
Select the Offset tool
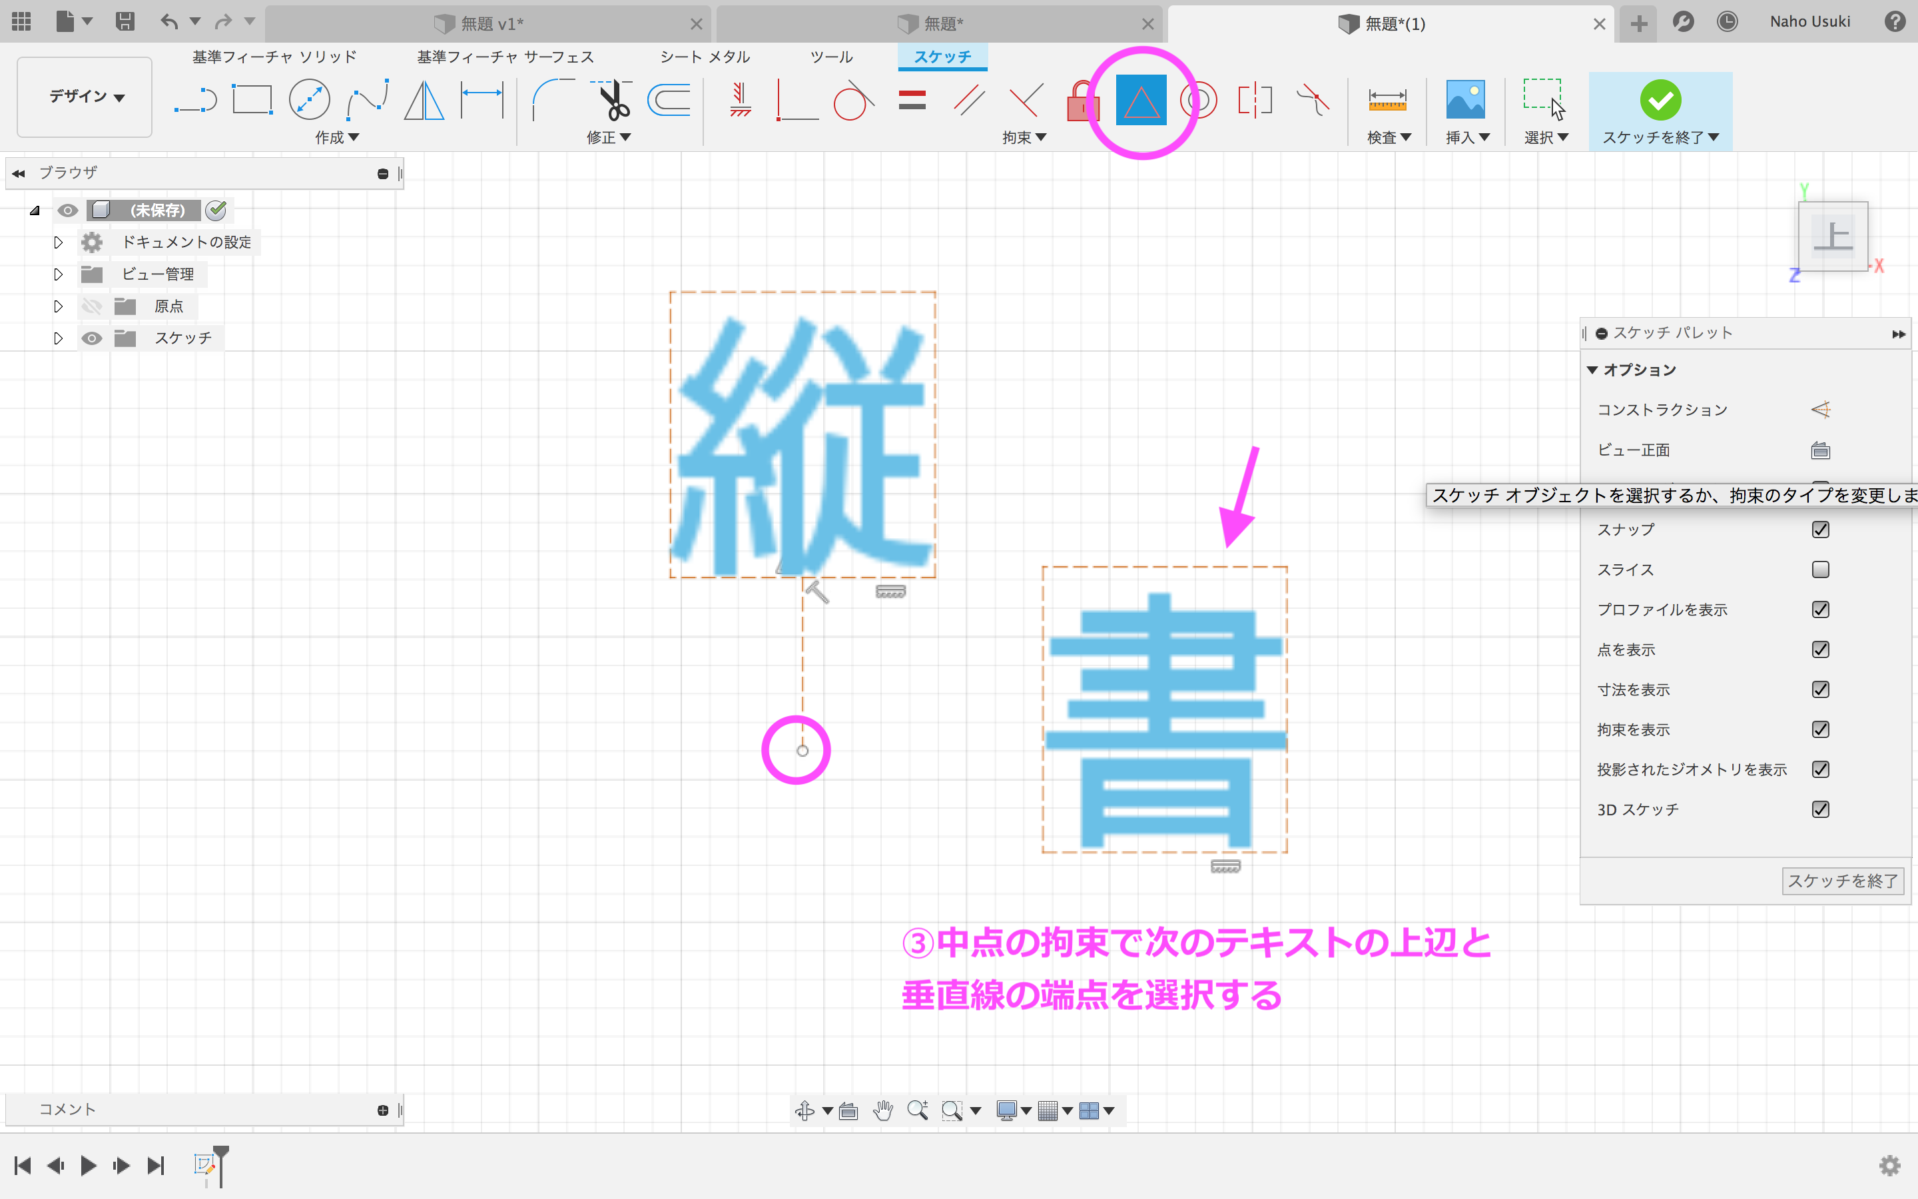669,101
